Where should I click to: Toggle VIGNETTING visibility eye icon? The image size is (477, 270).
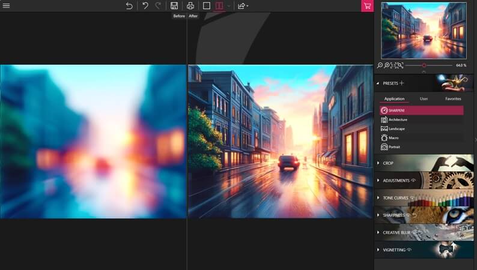pos(409,250)
